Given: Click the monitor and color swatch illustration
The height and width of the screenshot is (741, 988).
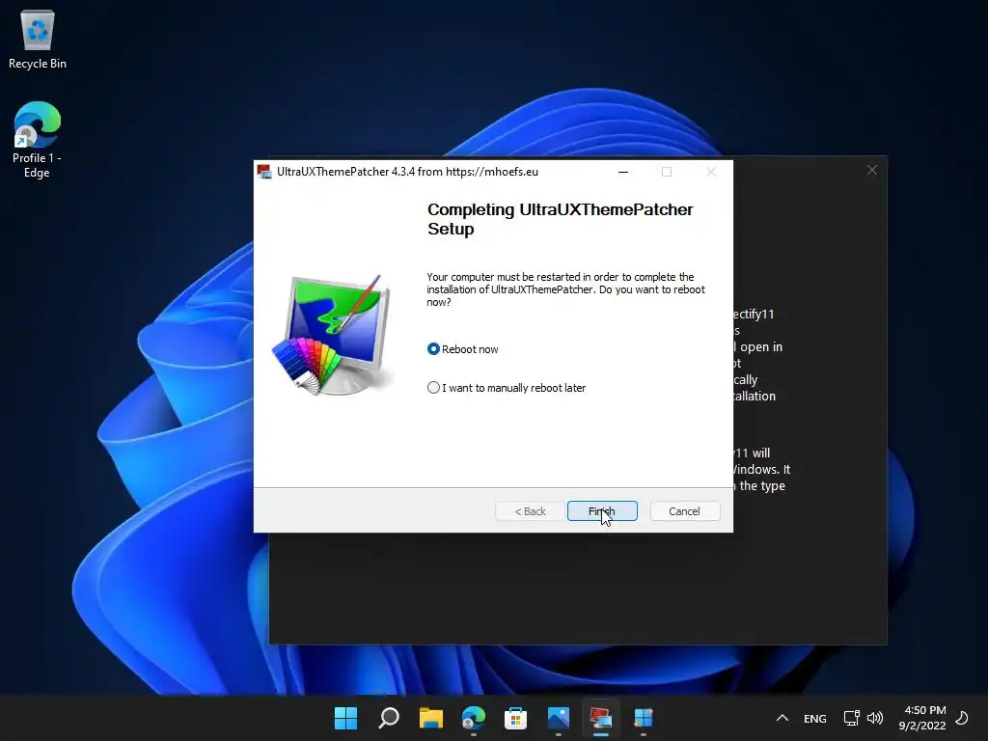Looking at the screenshot, I should coord(332,335).
